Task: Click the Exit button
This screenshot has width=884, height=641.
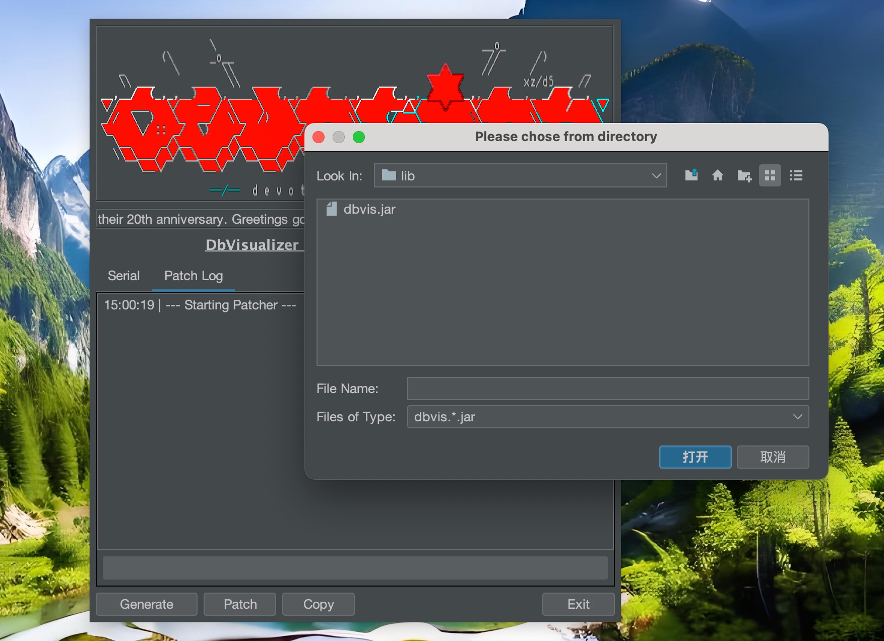Action: (x=578, y=604)
